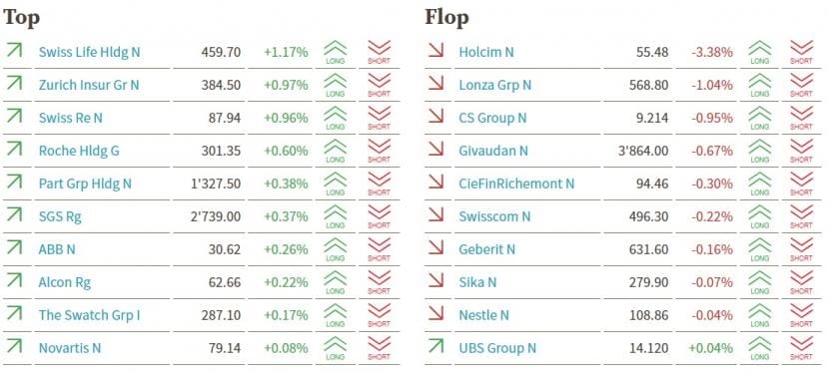Open the CieFinRichemont N stock link

pyautogui.click(x=516, y=184)
